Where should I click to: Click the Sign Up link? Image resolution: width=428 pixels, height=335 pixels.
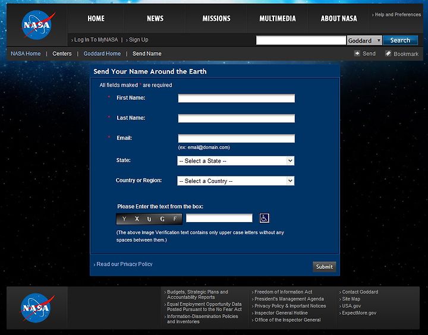137,40
